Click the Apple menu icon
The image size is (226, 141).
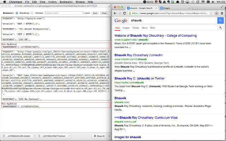(5, 2)
